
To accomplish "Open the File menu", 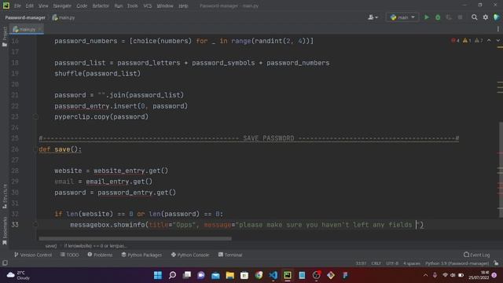I will (17, 6).
